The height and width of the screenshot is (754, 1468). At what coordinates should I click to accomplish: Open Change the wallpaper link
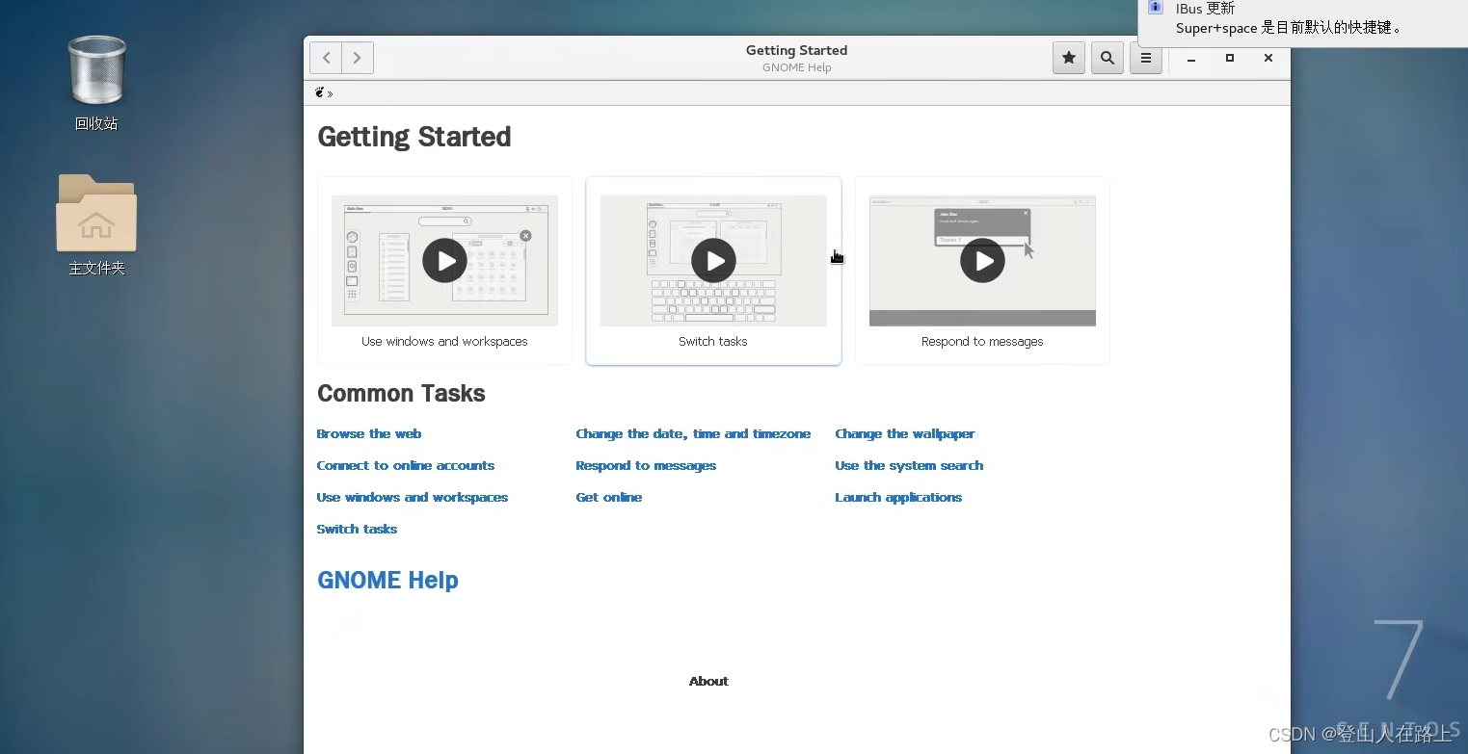tap(905, 433)
